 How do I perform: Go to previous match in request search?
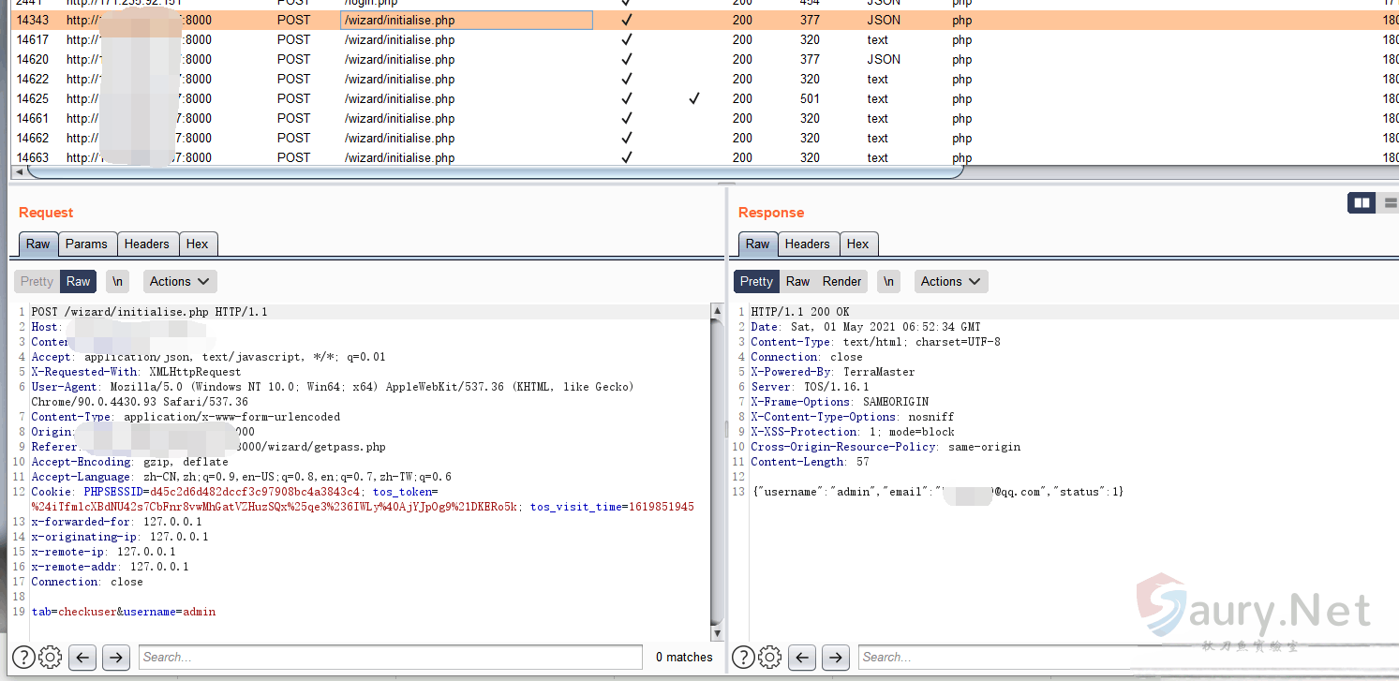pyautogui.click(x=82, y=657)
